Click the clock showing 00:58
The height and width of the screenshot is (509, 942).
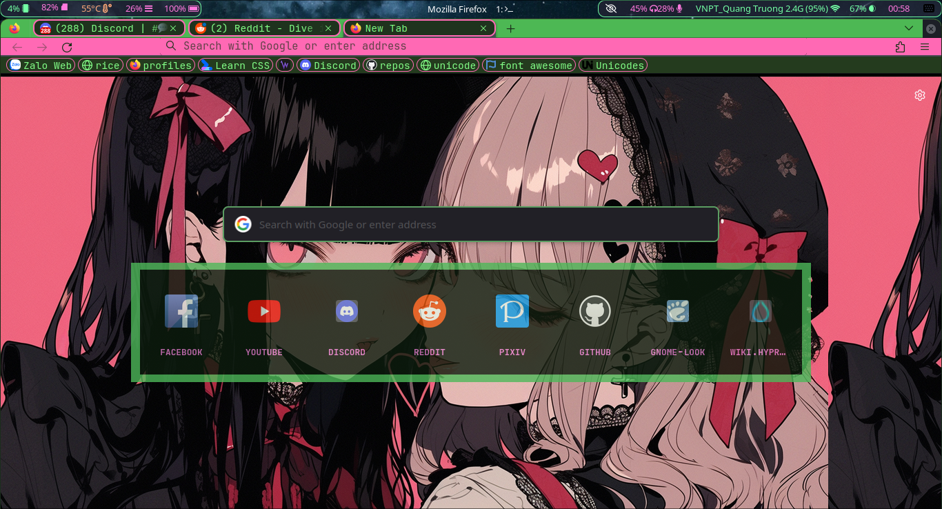(x=899, y=8)
